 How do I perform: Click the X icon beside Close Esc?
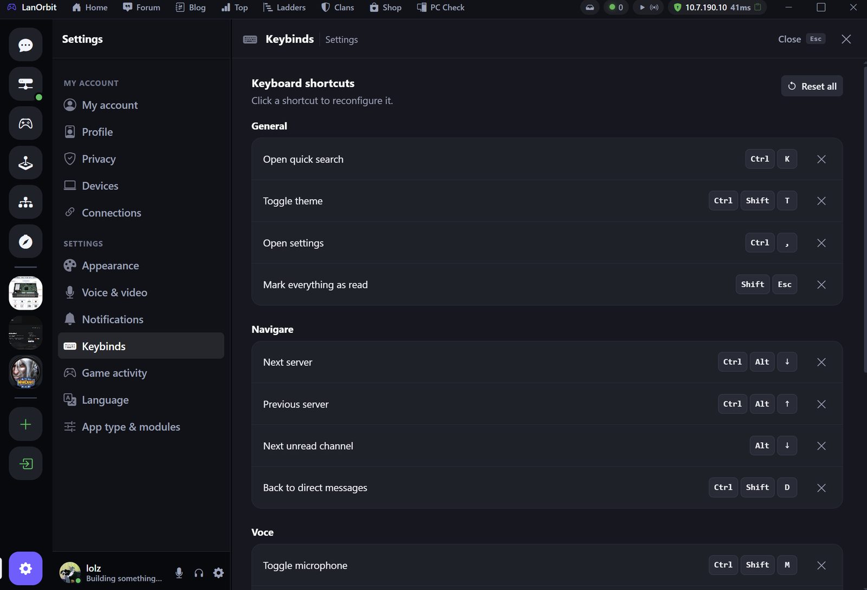(846, 39)
